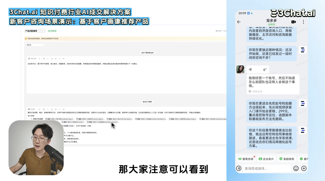Open the 服务总结 quick action

click(x=246, y=159)
